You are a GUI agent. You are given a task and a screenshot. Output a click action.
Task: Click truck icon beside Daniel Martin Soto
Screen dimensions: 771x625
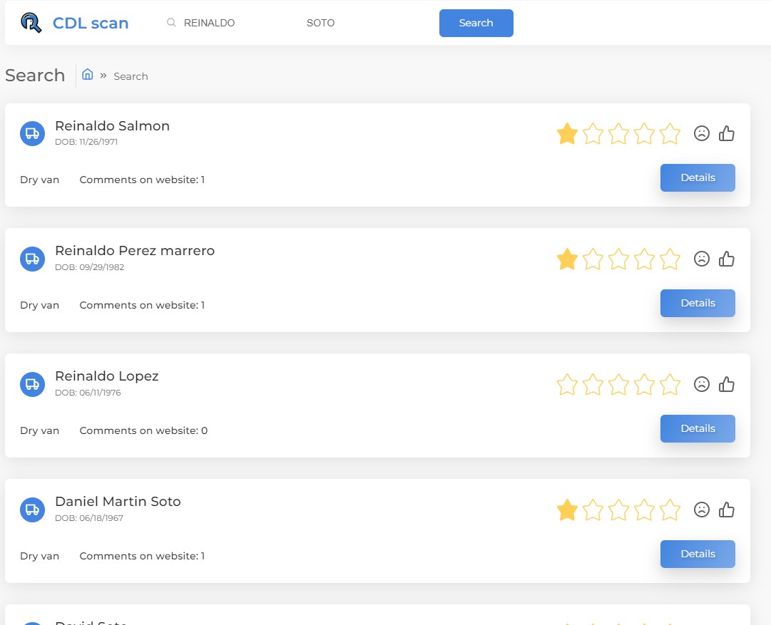point(32,510)
